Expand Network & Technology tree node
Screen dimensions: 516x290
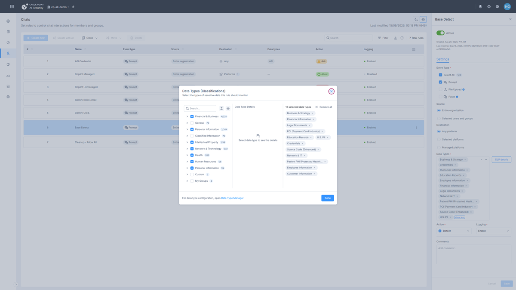tap(187, 149)
